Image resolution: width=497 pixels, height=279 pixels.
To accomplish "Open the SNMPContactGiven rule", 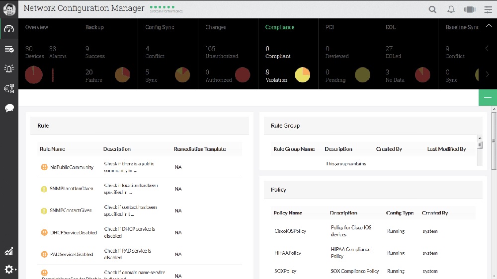I will coord(71,210).
